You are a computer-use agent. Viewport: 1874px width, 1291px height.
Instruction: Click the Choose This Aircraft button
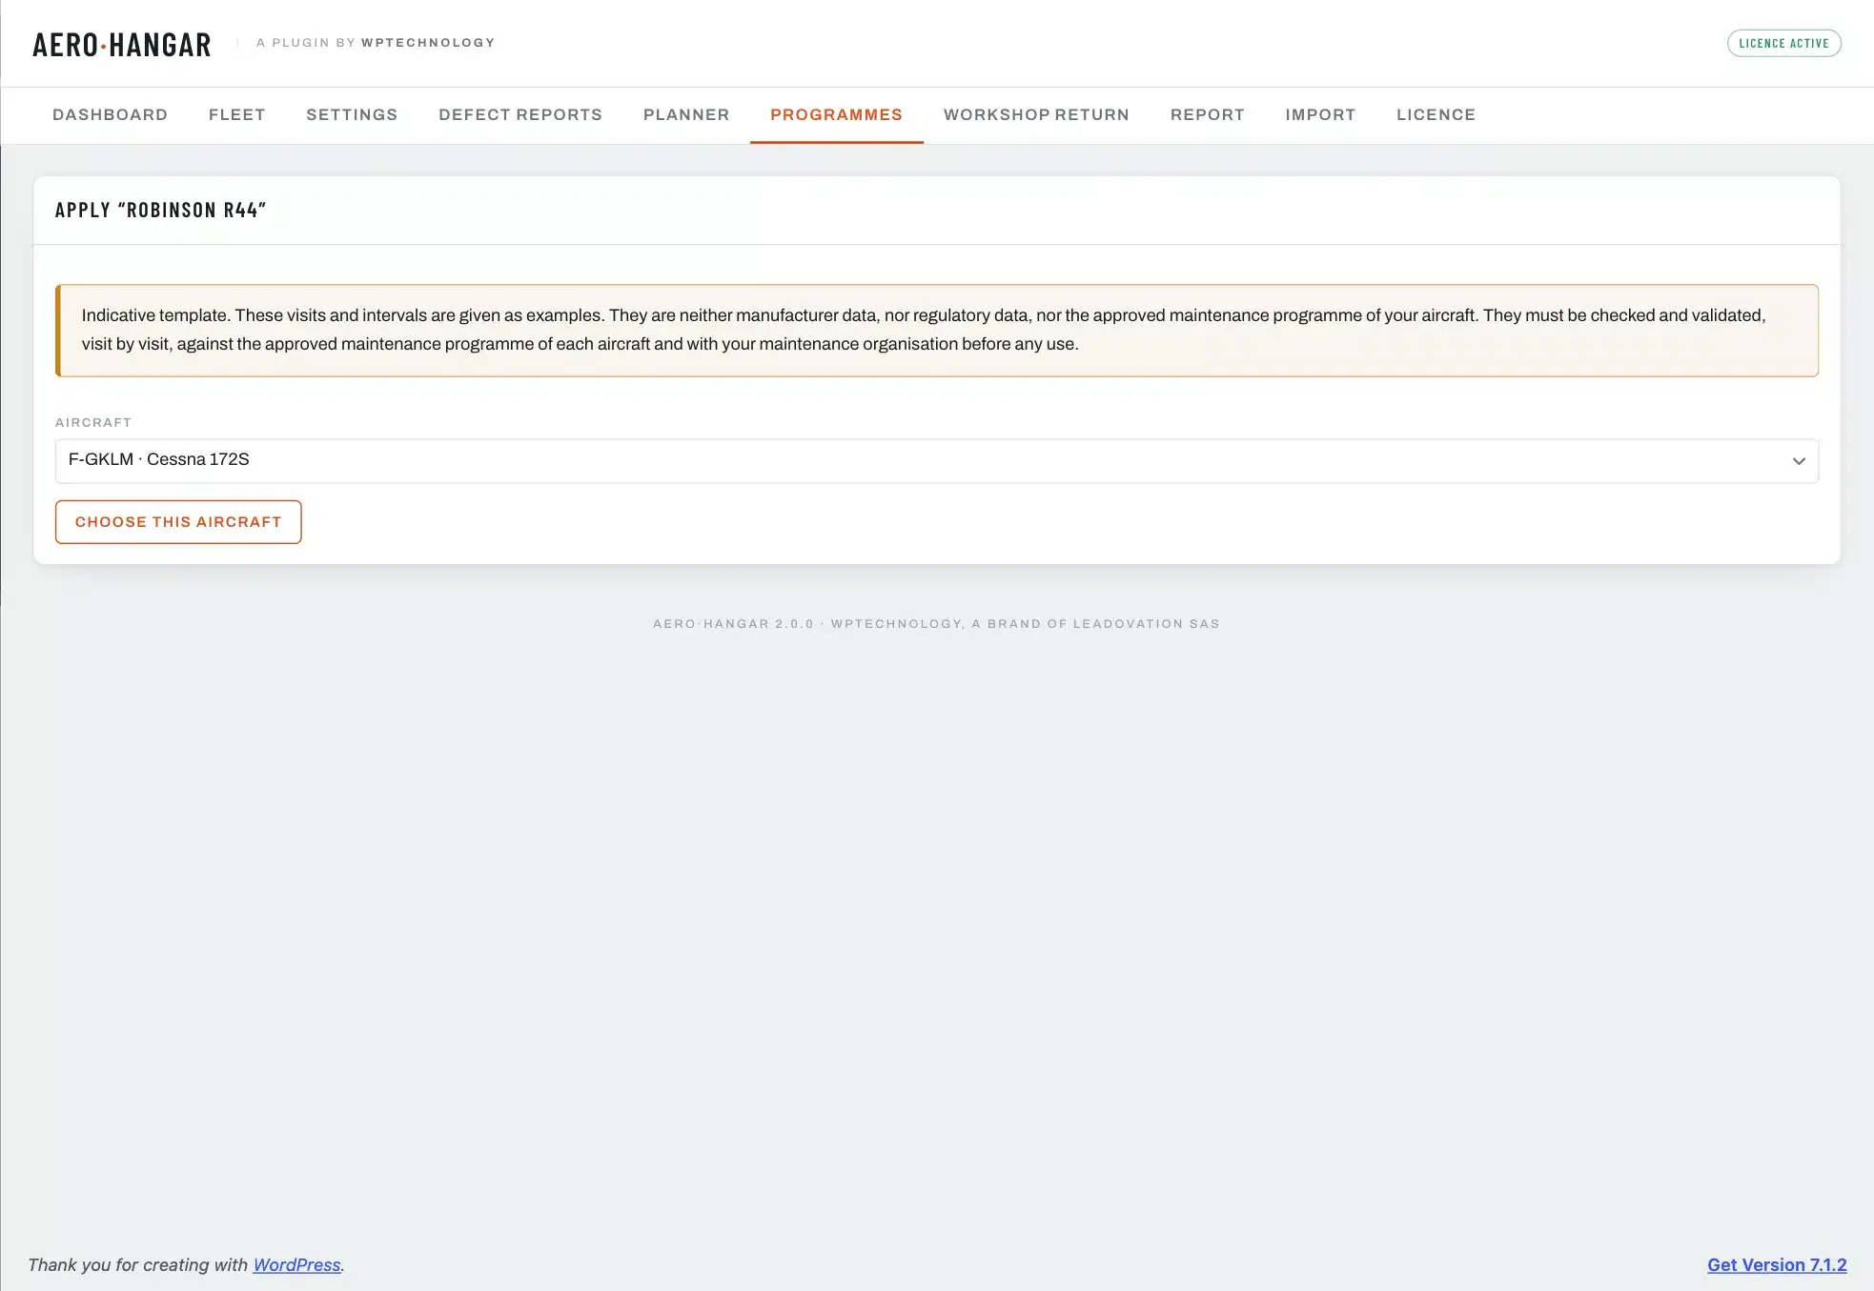(178, 522)
